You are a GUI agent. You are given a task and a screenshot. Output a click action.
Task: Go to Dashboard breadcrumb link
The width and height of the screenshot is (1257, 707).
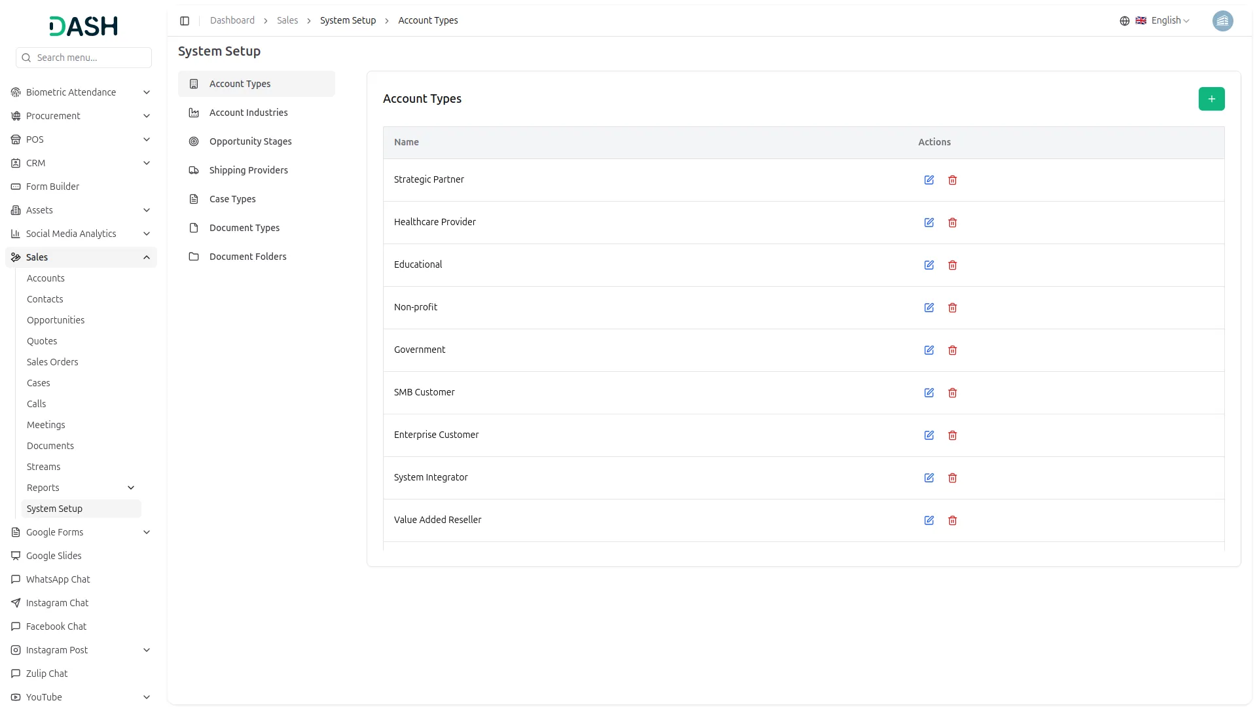[x=232, y=21]
